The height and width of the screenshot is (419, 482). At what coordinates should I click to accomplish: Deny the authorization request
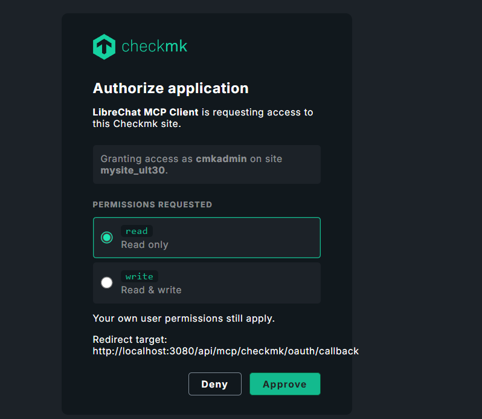pyautogui.click(x=215, y=384)
